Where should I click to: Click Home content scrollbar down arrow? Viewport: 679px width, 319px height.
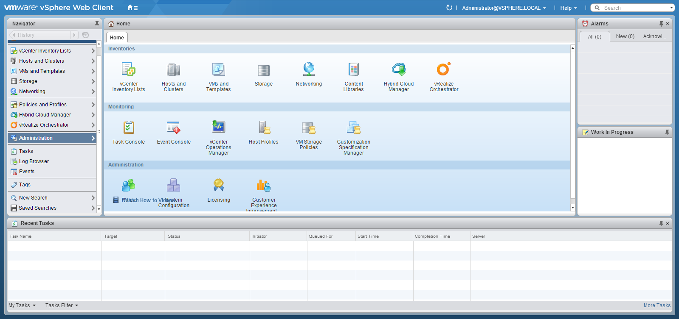[573, 208]
